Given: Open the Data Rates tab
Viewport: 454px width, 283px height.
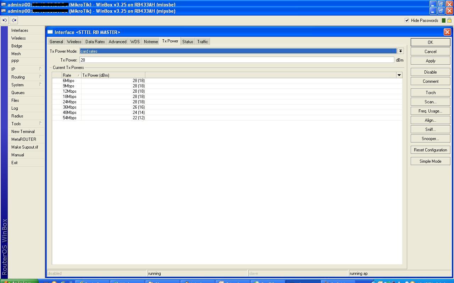Looking at the screenshot, I should pos(95,41).
